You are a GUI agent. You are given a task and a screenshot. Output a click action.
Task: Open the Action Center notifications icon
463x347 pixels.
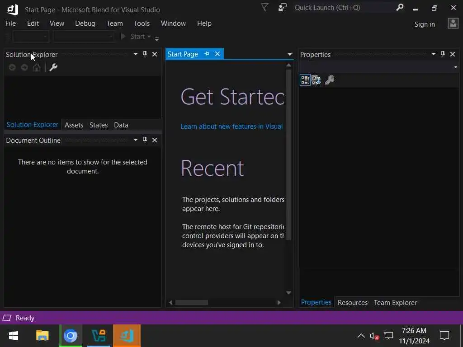[444, 336]
